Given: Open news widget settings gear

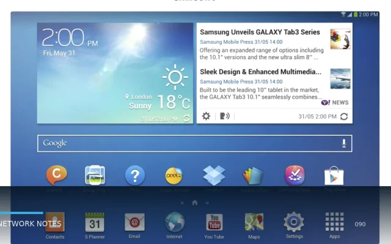Looking at the screenshot, I should pyautogui.click(x=206, y=116).
